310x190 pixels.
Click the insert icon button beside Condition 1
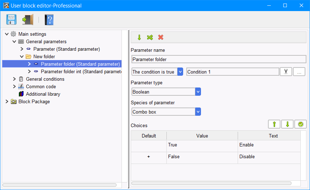[x=286, y=72]
